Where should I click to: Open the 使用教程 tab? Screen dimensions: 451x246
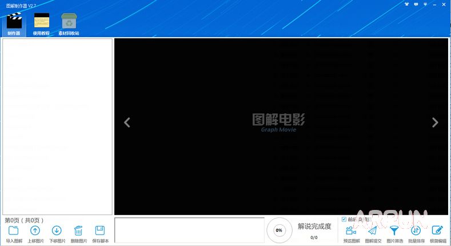tap(41, 24)
